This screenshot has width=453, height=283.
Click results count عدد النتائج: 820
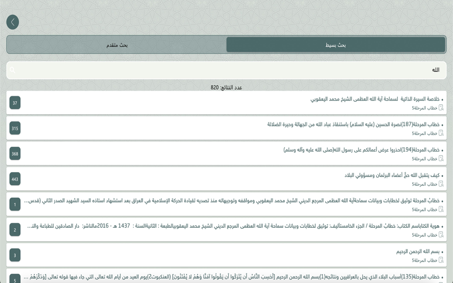point(226,87)
